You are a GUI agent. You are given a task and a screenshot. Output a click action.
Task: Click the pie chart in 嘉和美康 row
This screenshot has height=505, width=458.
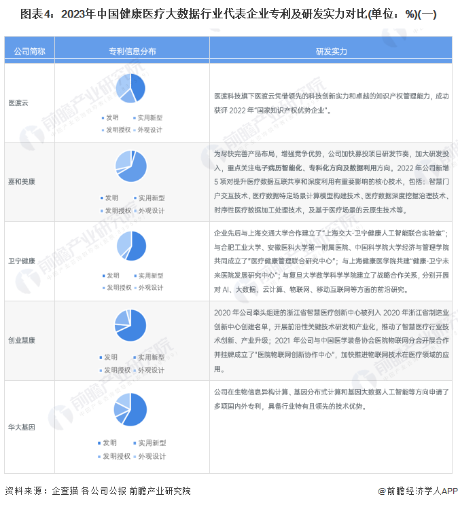click(131, 166)
